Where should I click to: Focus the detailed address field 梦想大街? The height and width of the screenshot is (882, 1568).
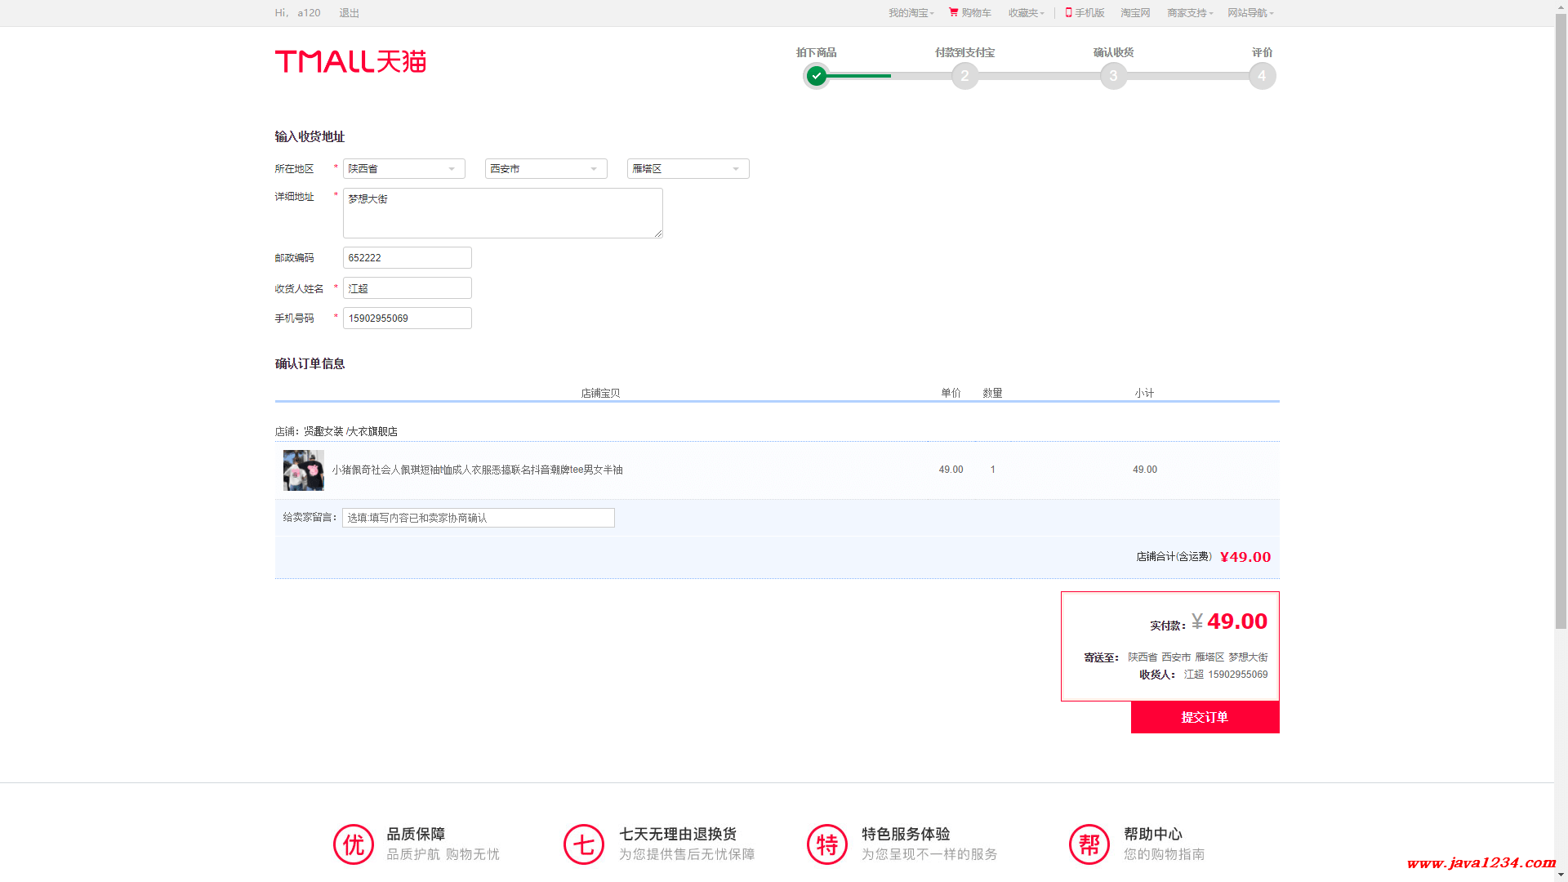[503, 213]
